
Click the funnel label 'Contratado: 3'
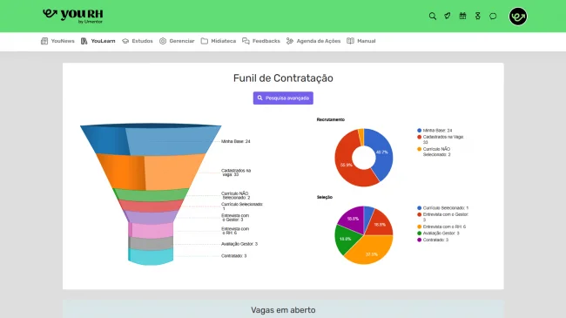click(234, 256)
